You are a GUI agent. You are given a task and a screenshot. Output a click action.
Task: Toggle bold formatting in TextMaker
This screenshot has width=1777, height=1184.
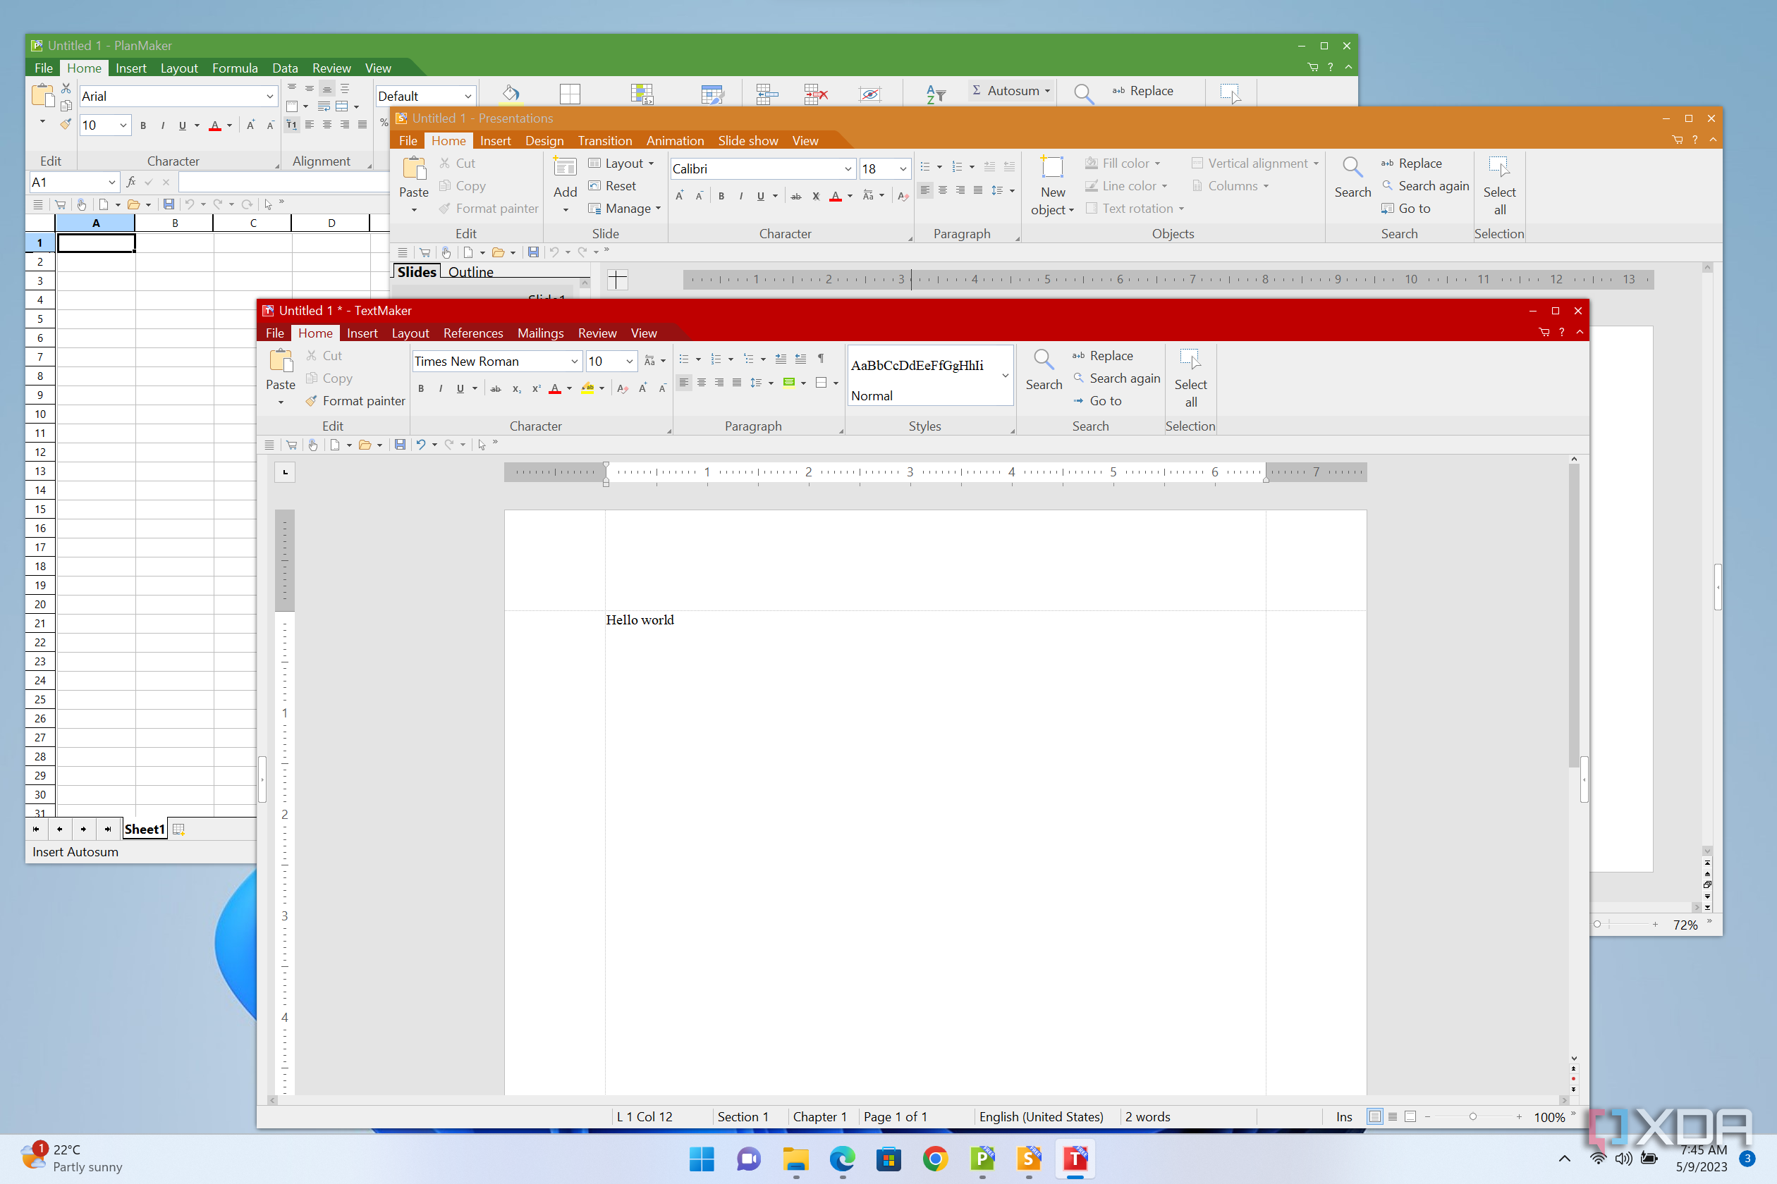click(x=421, y=389)
